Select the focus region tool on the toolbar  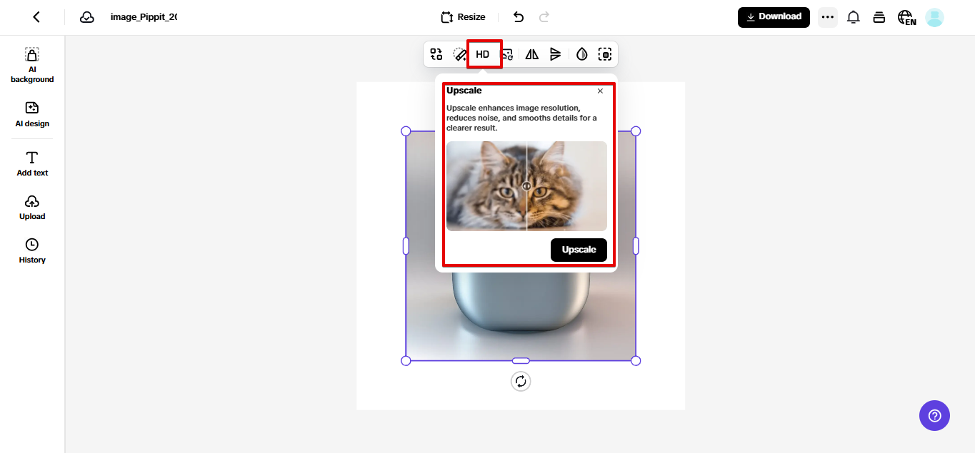[x=605, y=54]
